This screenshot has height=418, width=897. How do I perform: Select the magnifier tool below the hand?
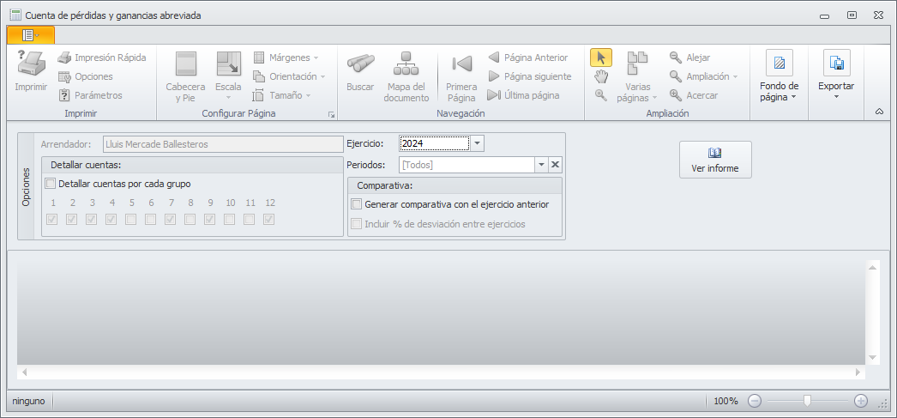[x=600, y=95]
